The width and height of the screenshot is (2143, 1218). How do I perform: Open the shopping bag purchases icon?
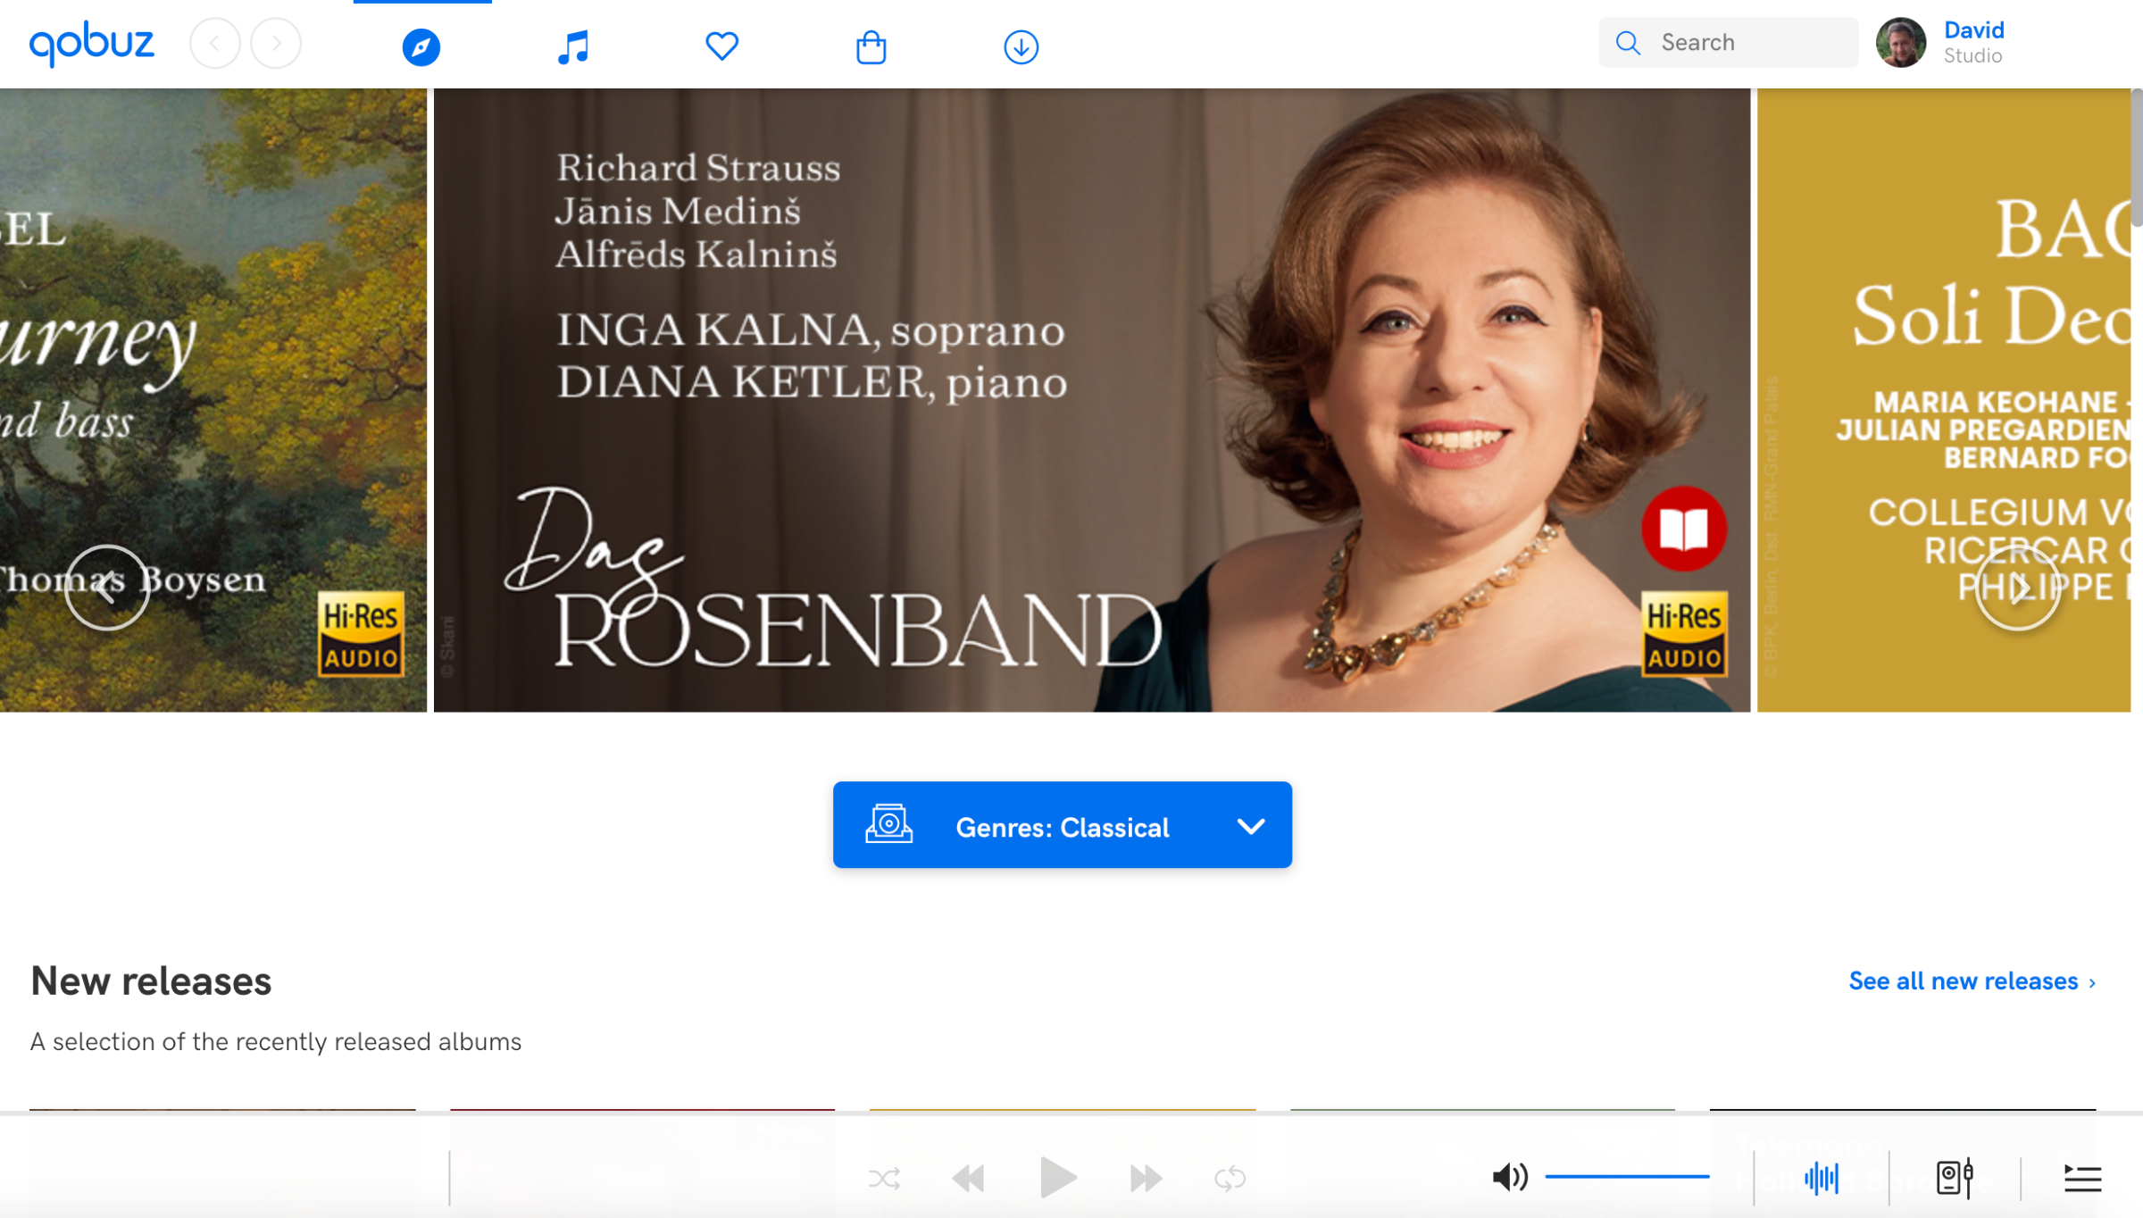pyautogui.click(x=871, y=46)
